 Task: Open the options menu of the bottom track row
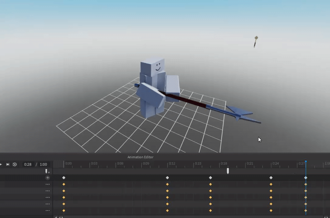pyautogui.click(x=48, y=210)
